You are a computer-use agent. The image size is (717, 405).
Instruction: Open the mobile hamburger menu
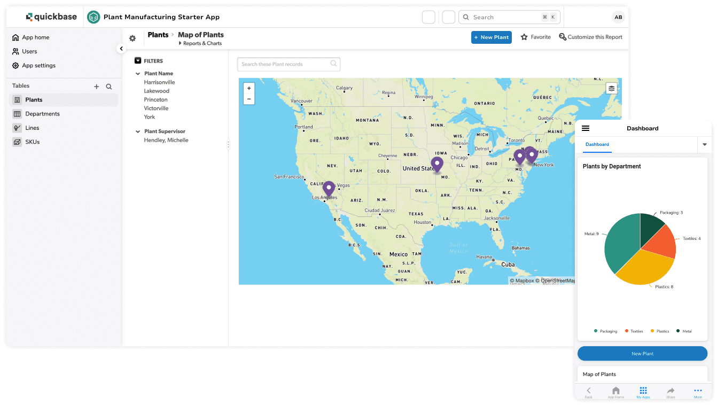coord(586,128)
